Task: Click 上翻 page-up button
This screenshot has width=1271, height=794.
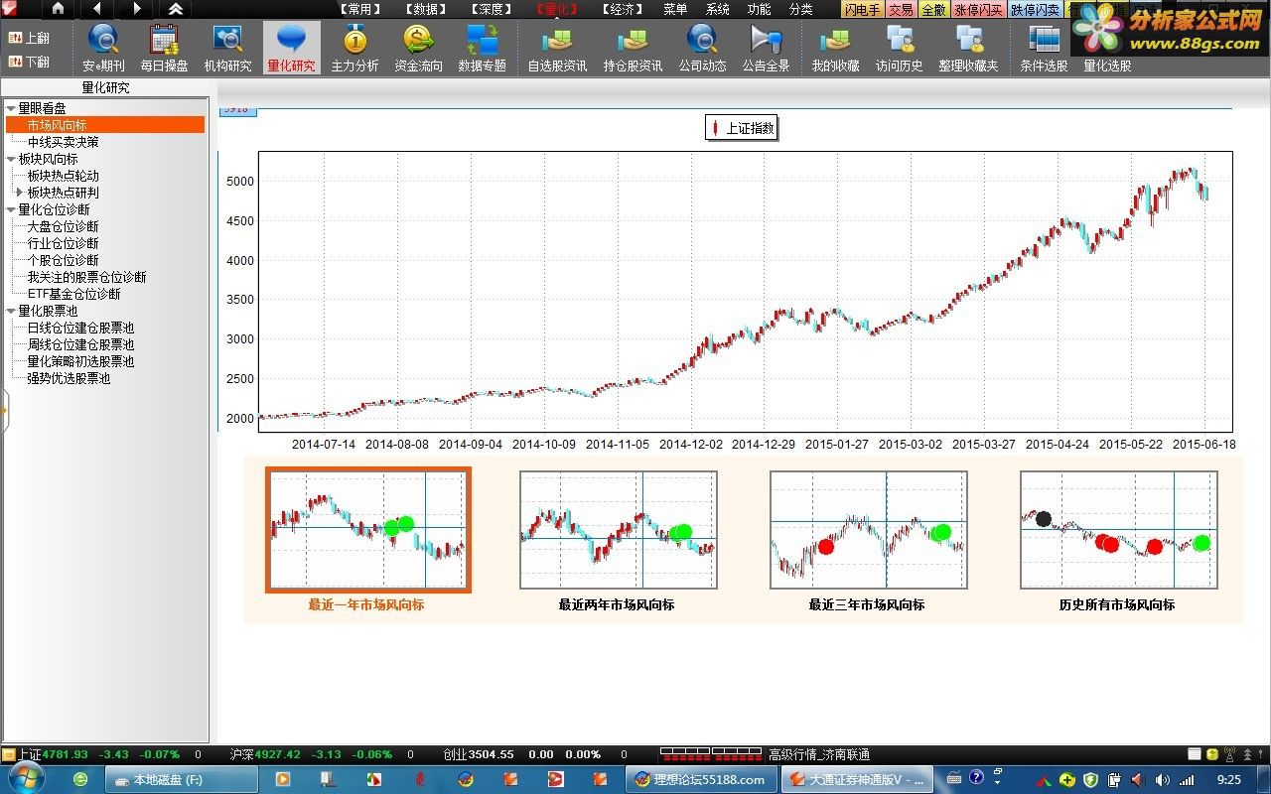Action: click(29, 38)
